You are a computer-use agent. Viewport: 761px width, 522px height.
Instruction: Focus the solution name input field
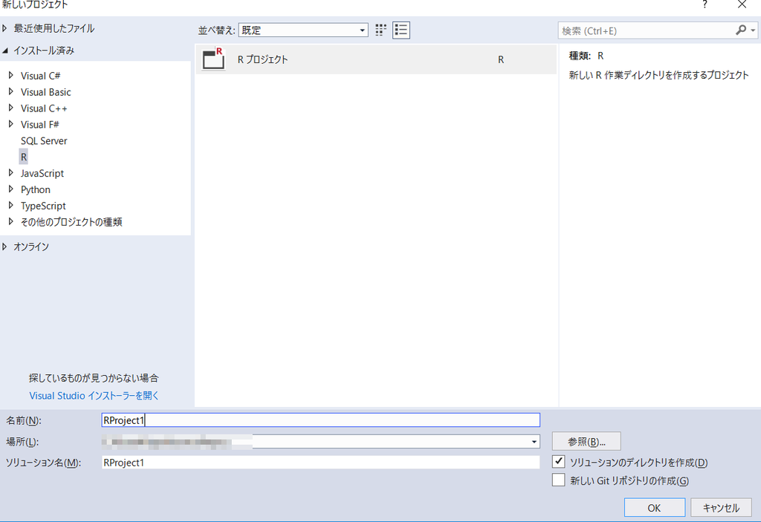pos(321,463)
